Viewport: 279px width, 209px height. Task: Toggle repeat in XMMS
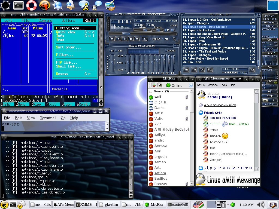tap(165, 39)
